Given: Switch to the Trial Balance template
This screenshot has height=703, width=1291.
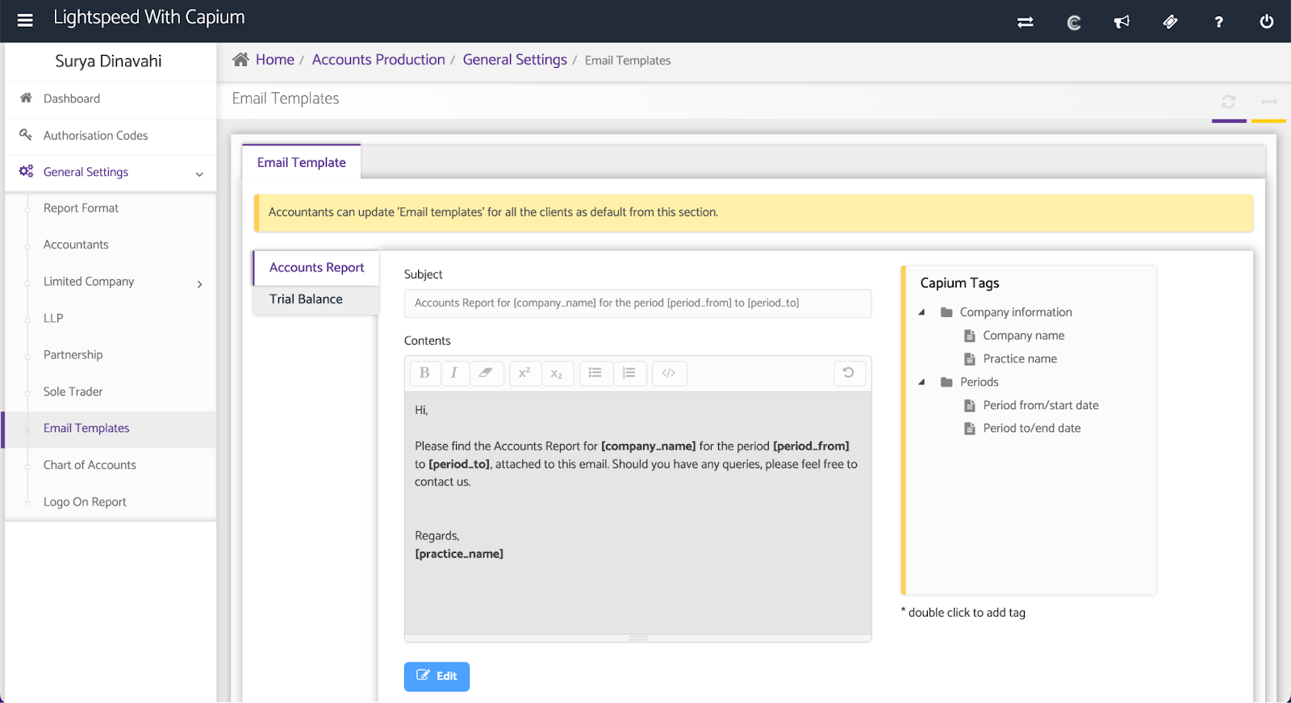Looking at the screenshot, I should tap(316, 299).
